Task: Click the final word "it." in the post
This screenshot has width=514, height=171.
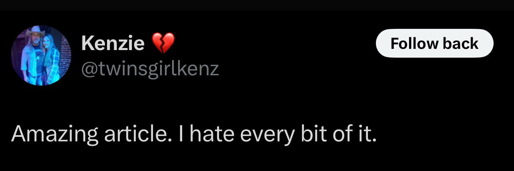Action: [x=367, y=134]
